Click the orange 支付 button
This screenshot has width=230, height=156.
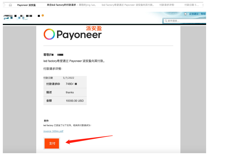[52, 143]
